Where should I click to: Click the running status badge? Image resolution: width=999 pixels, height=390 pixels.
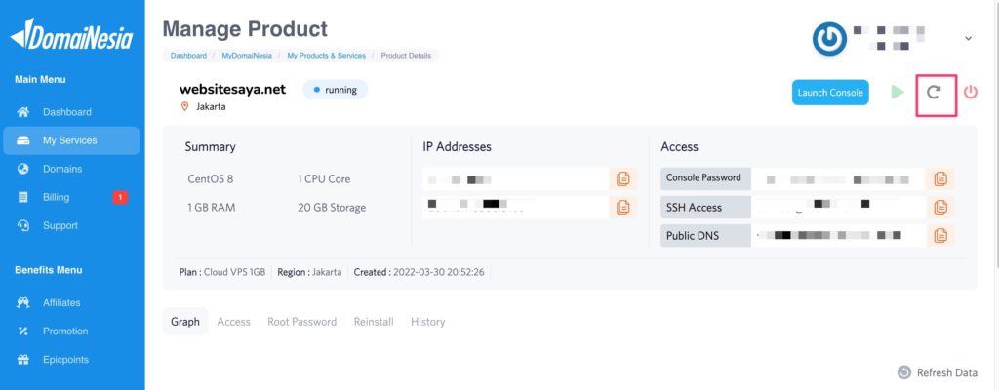pyautogui.click(x=336, y=90)
